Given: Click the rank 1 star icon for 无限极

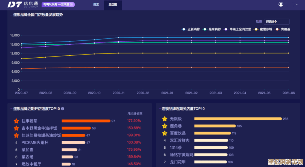Looking at the screenshot, I should [x=165, y=119].
